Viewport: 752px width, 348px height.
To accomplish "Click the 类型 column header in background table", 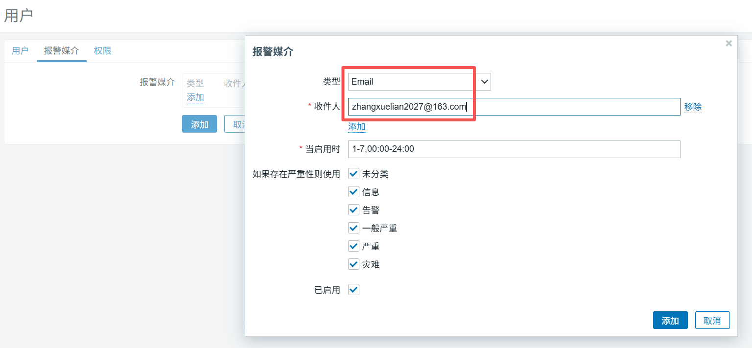I will pos(195,83).
